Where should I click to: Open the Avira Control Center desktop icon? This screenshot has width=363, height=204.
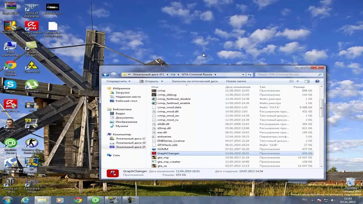pyautogui.click(x=31, y=29)
